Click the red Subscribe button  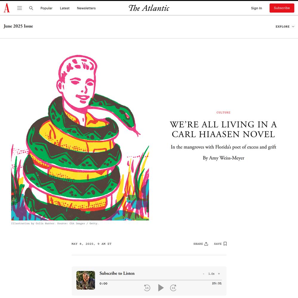pos(282,8)
